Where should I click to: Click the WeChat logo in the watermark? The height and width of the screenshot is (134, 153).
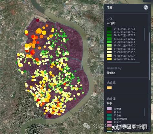pos(87,126)
